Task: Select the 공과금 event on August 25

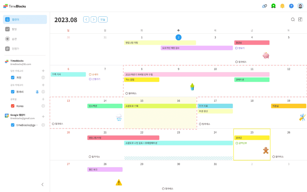Action: [252, 137]
